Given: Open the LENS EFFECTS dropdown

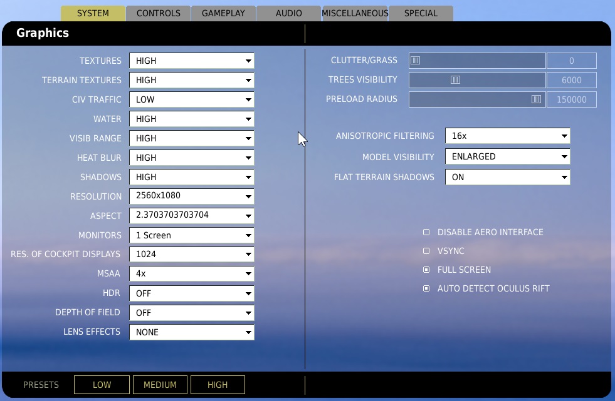Looking at the screenshot, I should [x=192, y=332].
